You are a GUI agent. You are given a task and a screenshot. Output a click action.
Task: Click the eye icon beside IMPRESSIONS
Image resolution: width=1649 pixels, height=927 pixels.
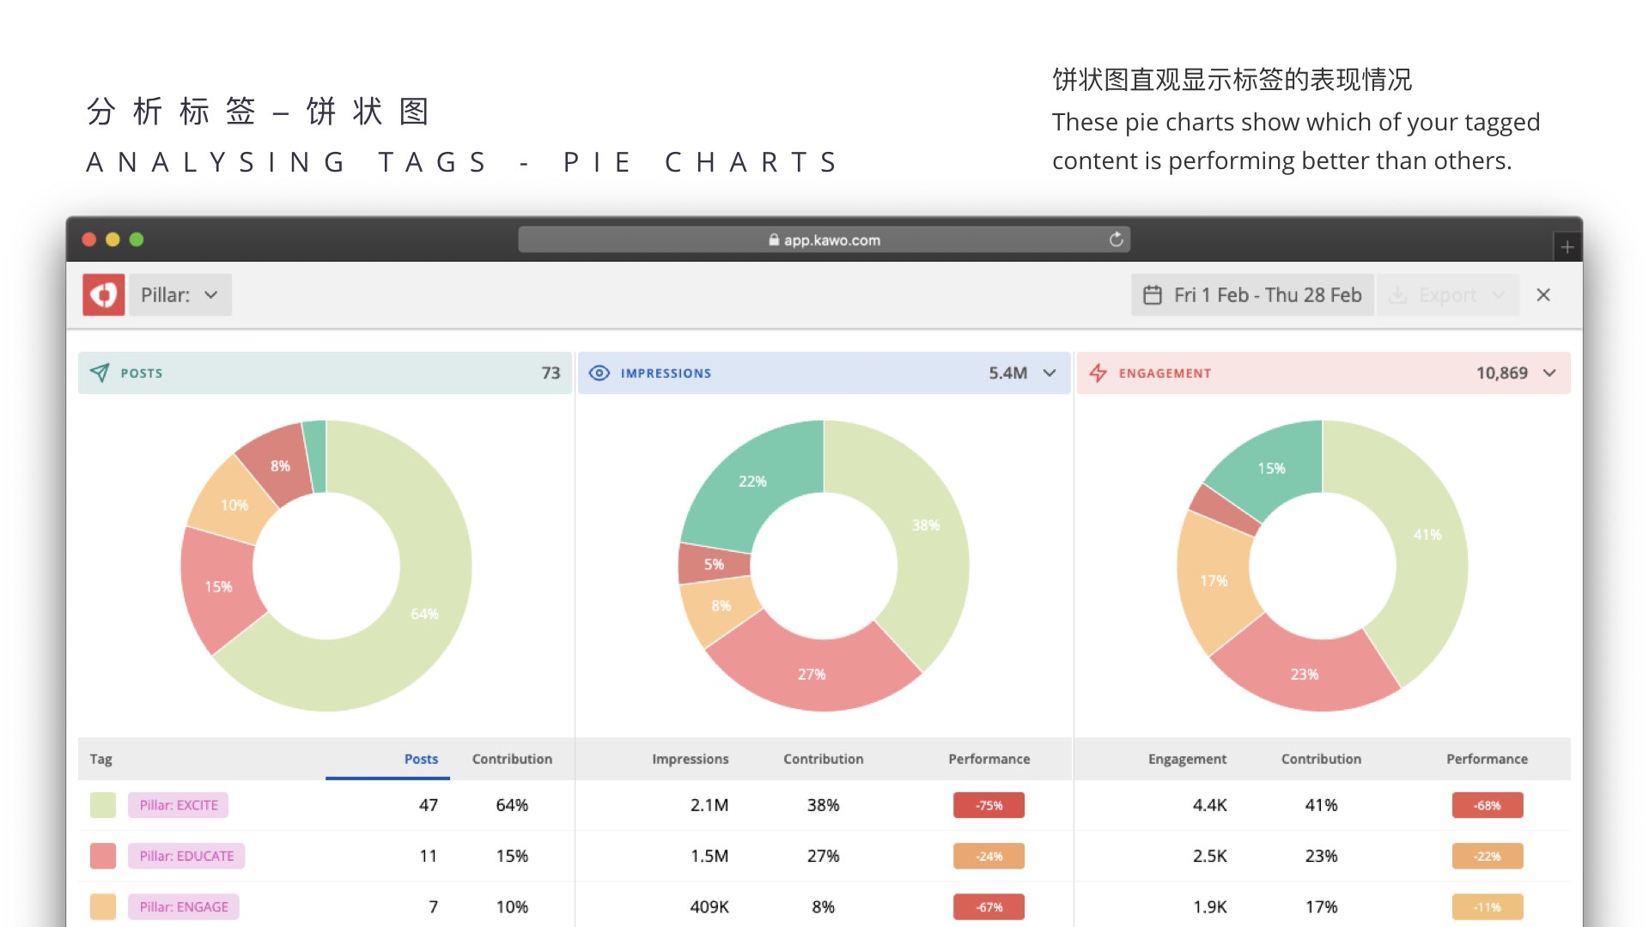click(x=600, y=373)
